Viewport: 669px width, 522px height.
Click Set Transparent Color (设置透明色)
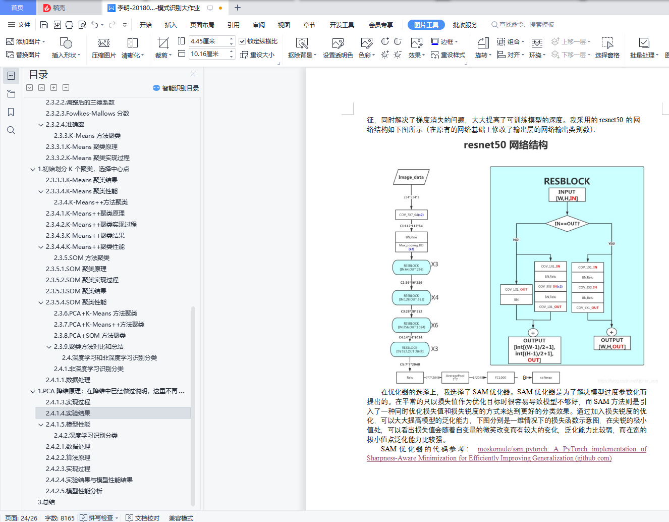pos(338,48)
